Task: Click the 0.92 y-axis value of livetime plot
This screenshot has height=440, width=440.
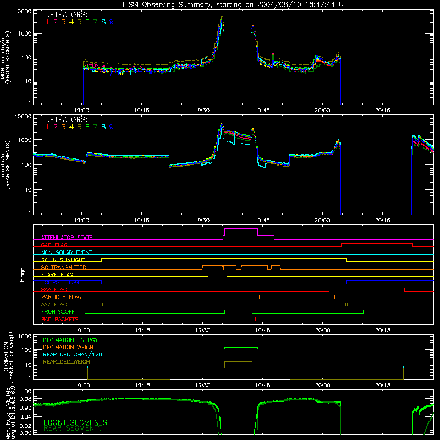Action: [x=25, y=426]
